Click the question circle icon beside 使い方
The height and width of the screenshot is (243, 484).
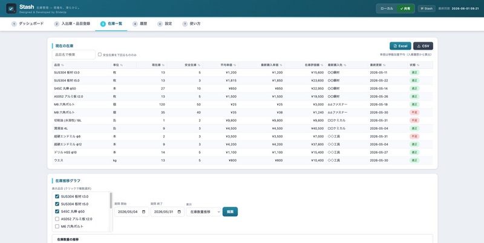coord(185,24)
